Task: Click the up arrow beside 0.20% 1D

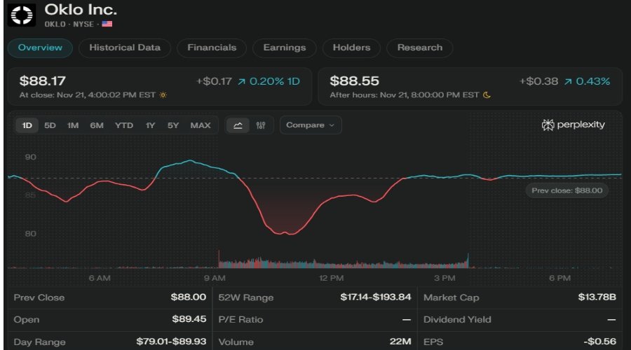Action: [x=241, y=82]
